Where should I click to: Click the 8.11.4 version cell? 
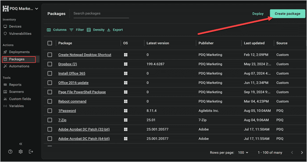click(x=152, y=111)
